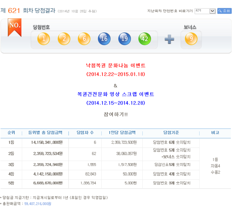This screenshot has height=209, width=234.
Task: Select the 3등 rank cell
Action: tap(11, 165)
